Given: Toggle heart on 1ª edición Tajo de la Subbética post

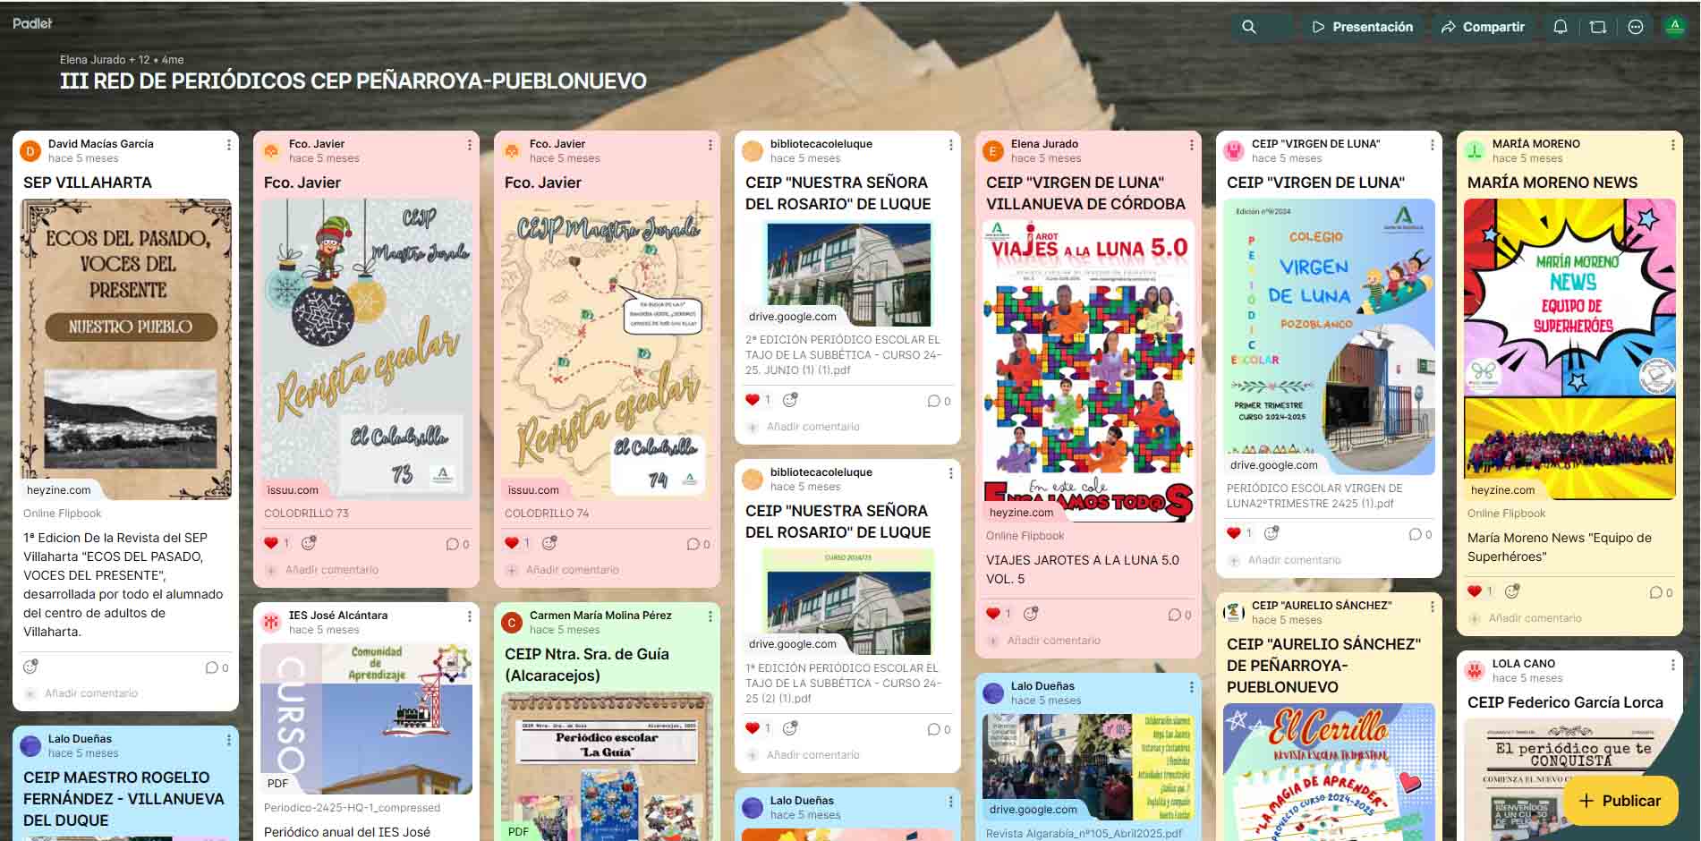Looking at the screenshot, I should pos(753,728).
